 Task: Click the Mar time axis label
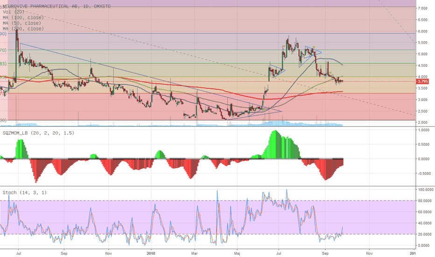coord(195,253)
